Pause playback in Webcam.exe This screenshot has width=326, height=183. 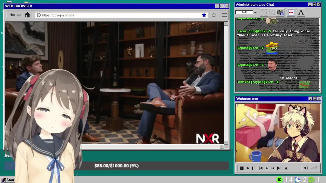pos(253,168)
